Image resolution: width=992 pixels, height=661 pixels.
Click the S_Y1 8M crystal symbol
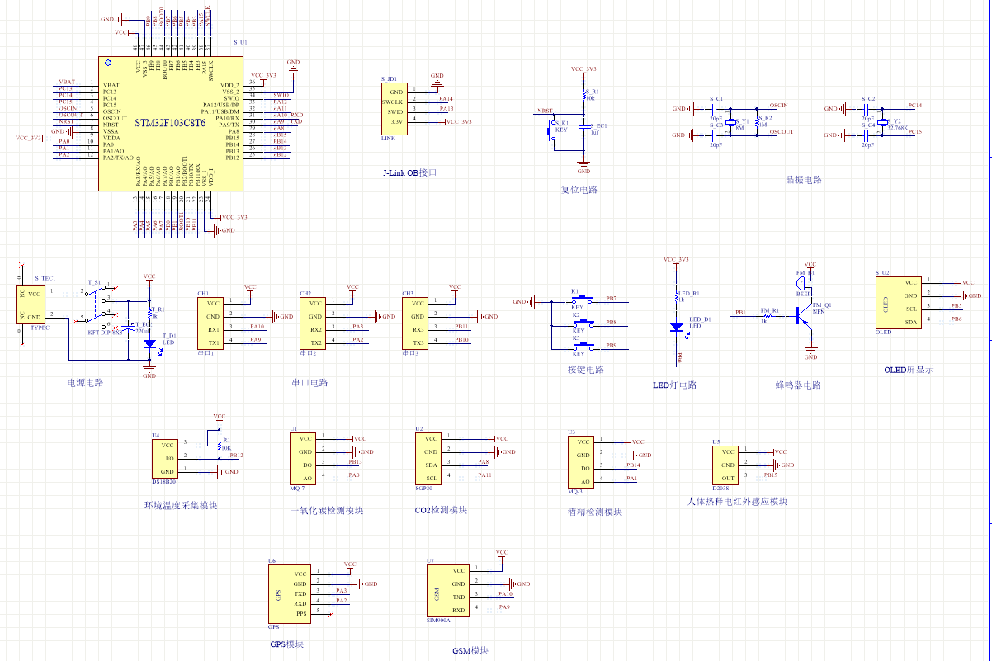pyautogui.click(x=730, y=120)
